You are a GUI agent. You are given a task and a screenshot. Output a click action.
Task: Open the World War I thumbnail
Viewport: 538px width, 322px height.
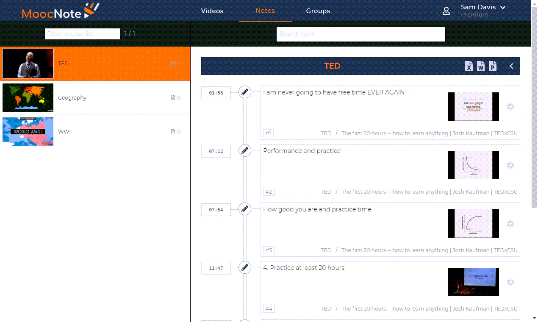tap(28, 132)
